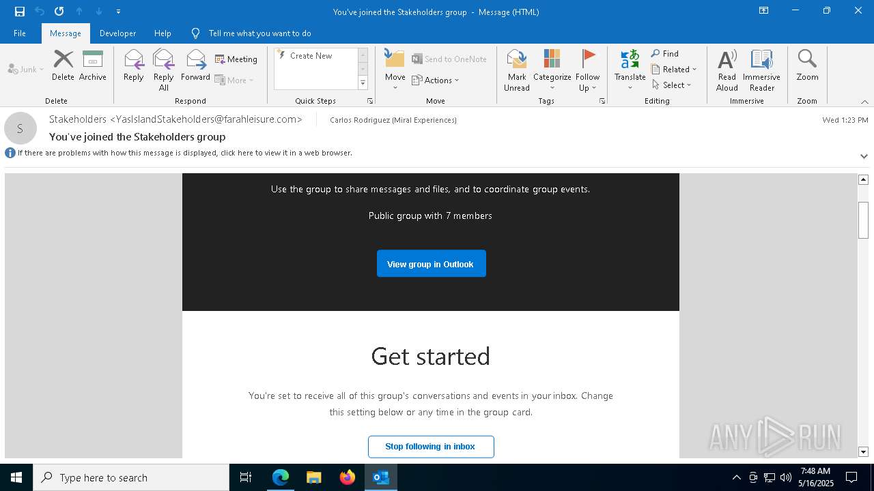Expand the More respond options
The height and width of the screenshot is (491, 874).
click(x=234, y=80)
